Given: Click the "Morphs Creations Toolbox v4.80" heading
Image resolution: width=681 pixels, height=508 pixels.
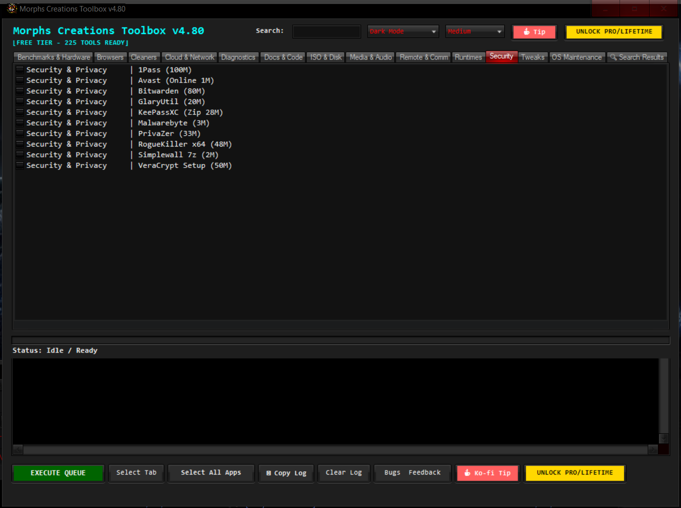Looking at the screenshot, I should point(108,31).
